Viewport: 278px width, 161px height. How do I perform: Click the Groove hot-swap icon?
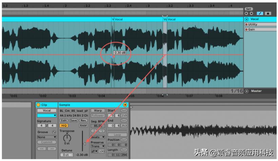(x=54, y=132)
